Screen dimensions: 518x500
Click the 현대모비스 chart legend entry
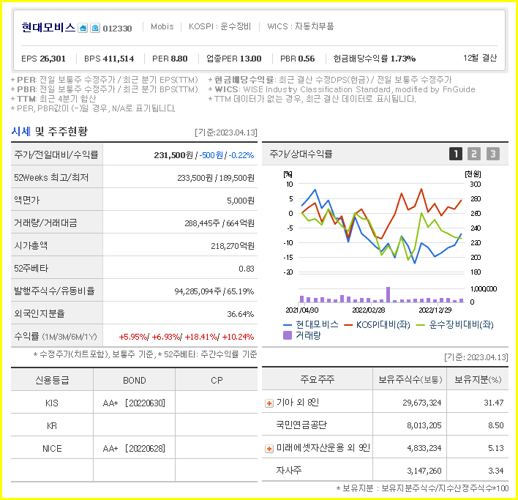click(x=311, y=324)
